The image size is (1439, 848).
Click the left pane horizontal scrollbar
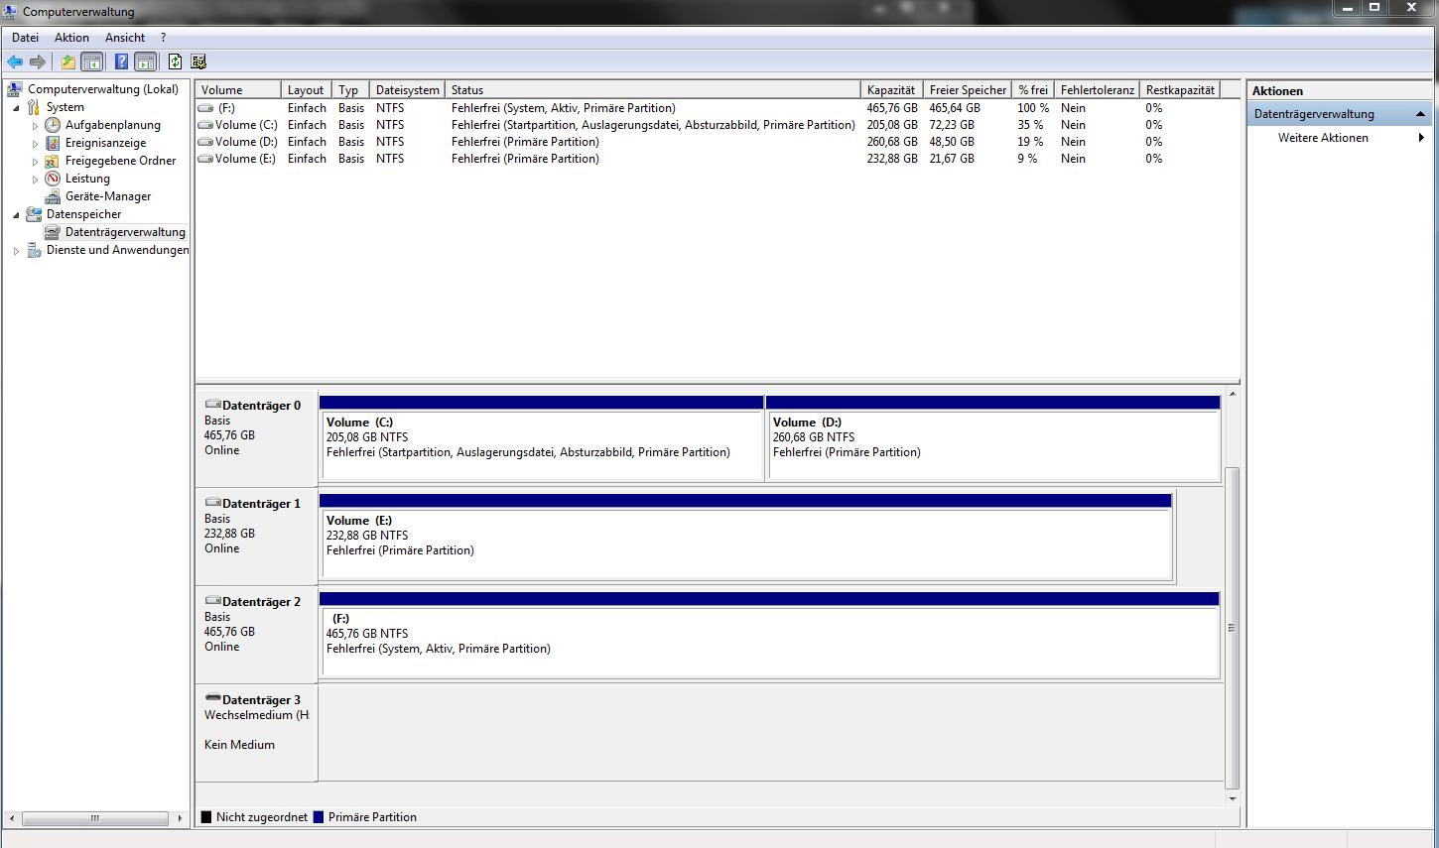pos(95,818)
